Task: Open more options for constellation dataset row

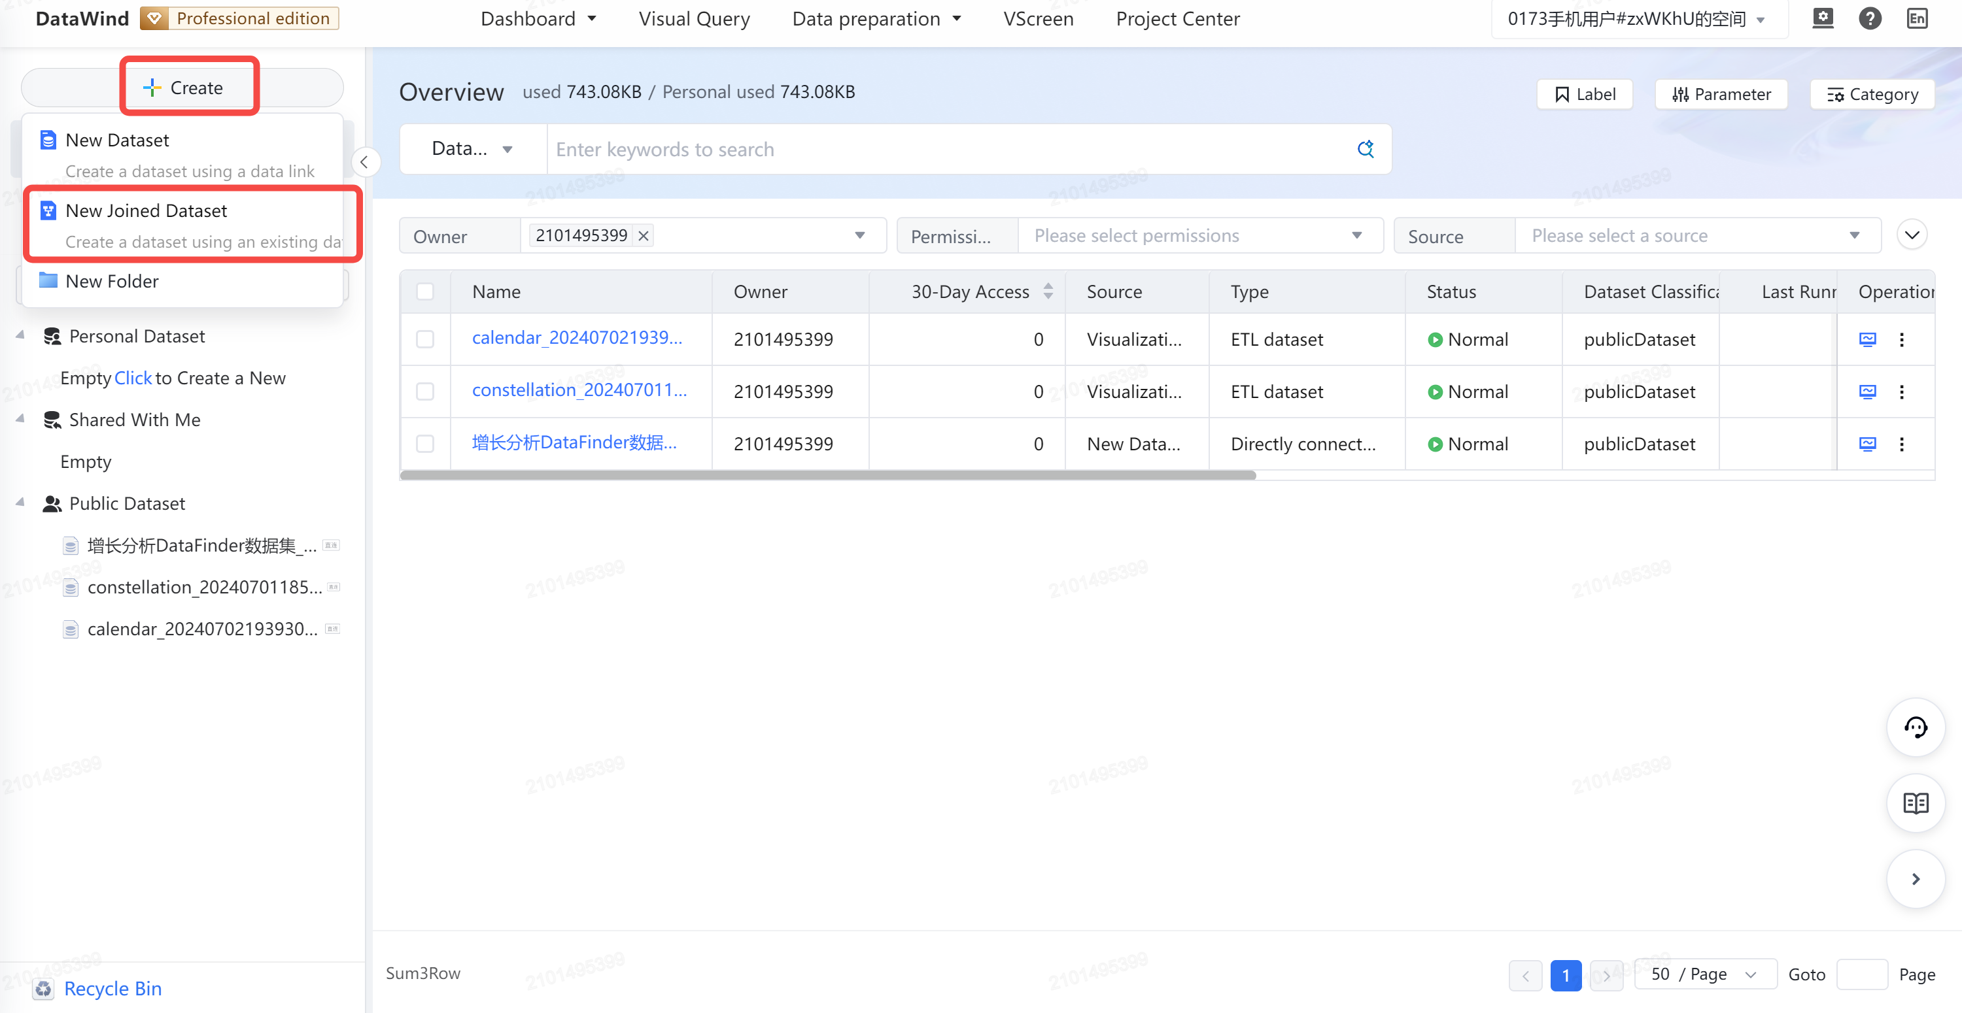Action: coord(1901,392)
